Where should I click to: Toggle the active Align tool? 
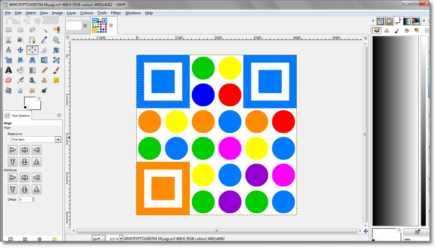click(x=32, y=50)
